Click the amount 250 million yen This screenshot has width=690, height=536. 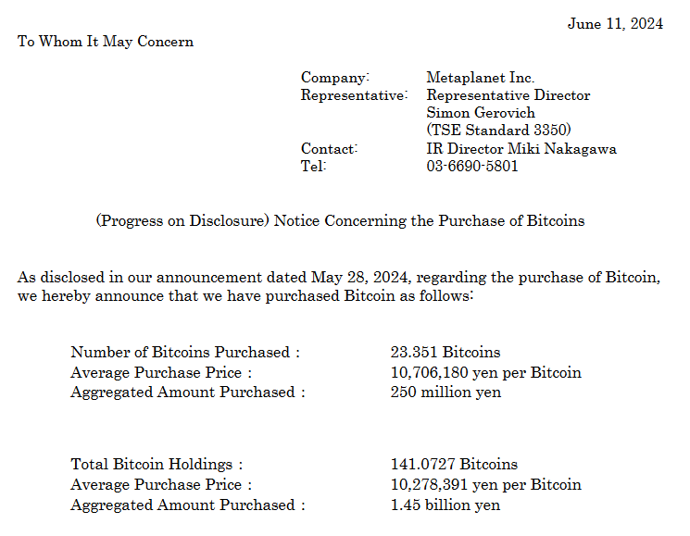pos(445,393)
